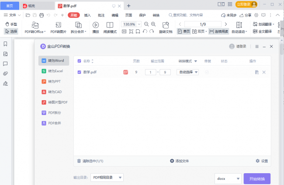Click output range start page field
This screenshot has height=185, width=284.
pyautogui.click(x=150, y=72)
